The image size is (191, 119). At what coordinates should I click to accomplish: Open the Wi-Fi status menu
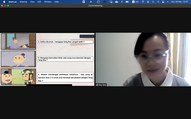tap(143, 2)
